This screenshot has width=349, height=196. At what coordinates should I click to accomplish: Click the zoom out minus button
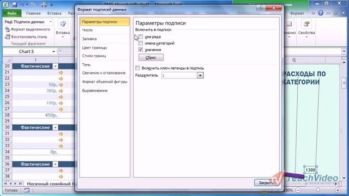(298, 190)
